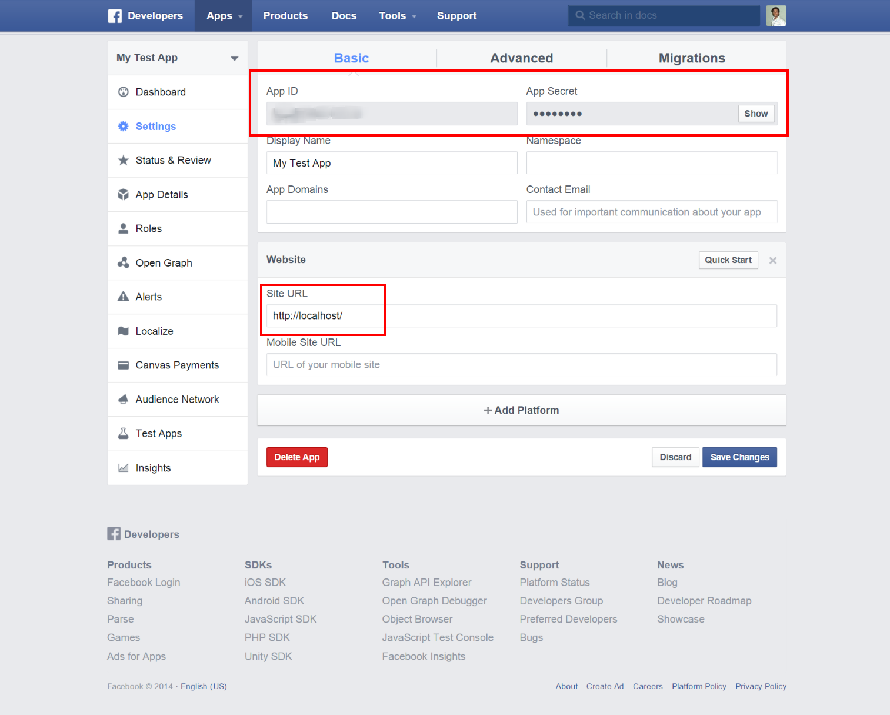
Task: Click Save Changes
Action: tap(739, 457)
